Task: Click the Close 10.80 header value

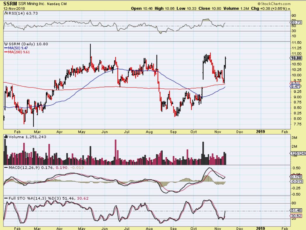Action: coord(210,8)
